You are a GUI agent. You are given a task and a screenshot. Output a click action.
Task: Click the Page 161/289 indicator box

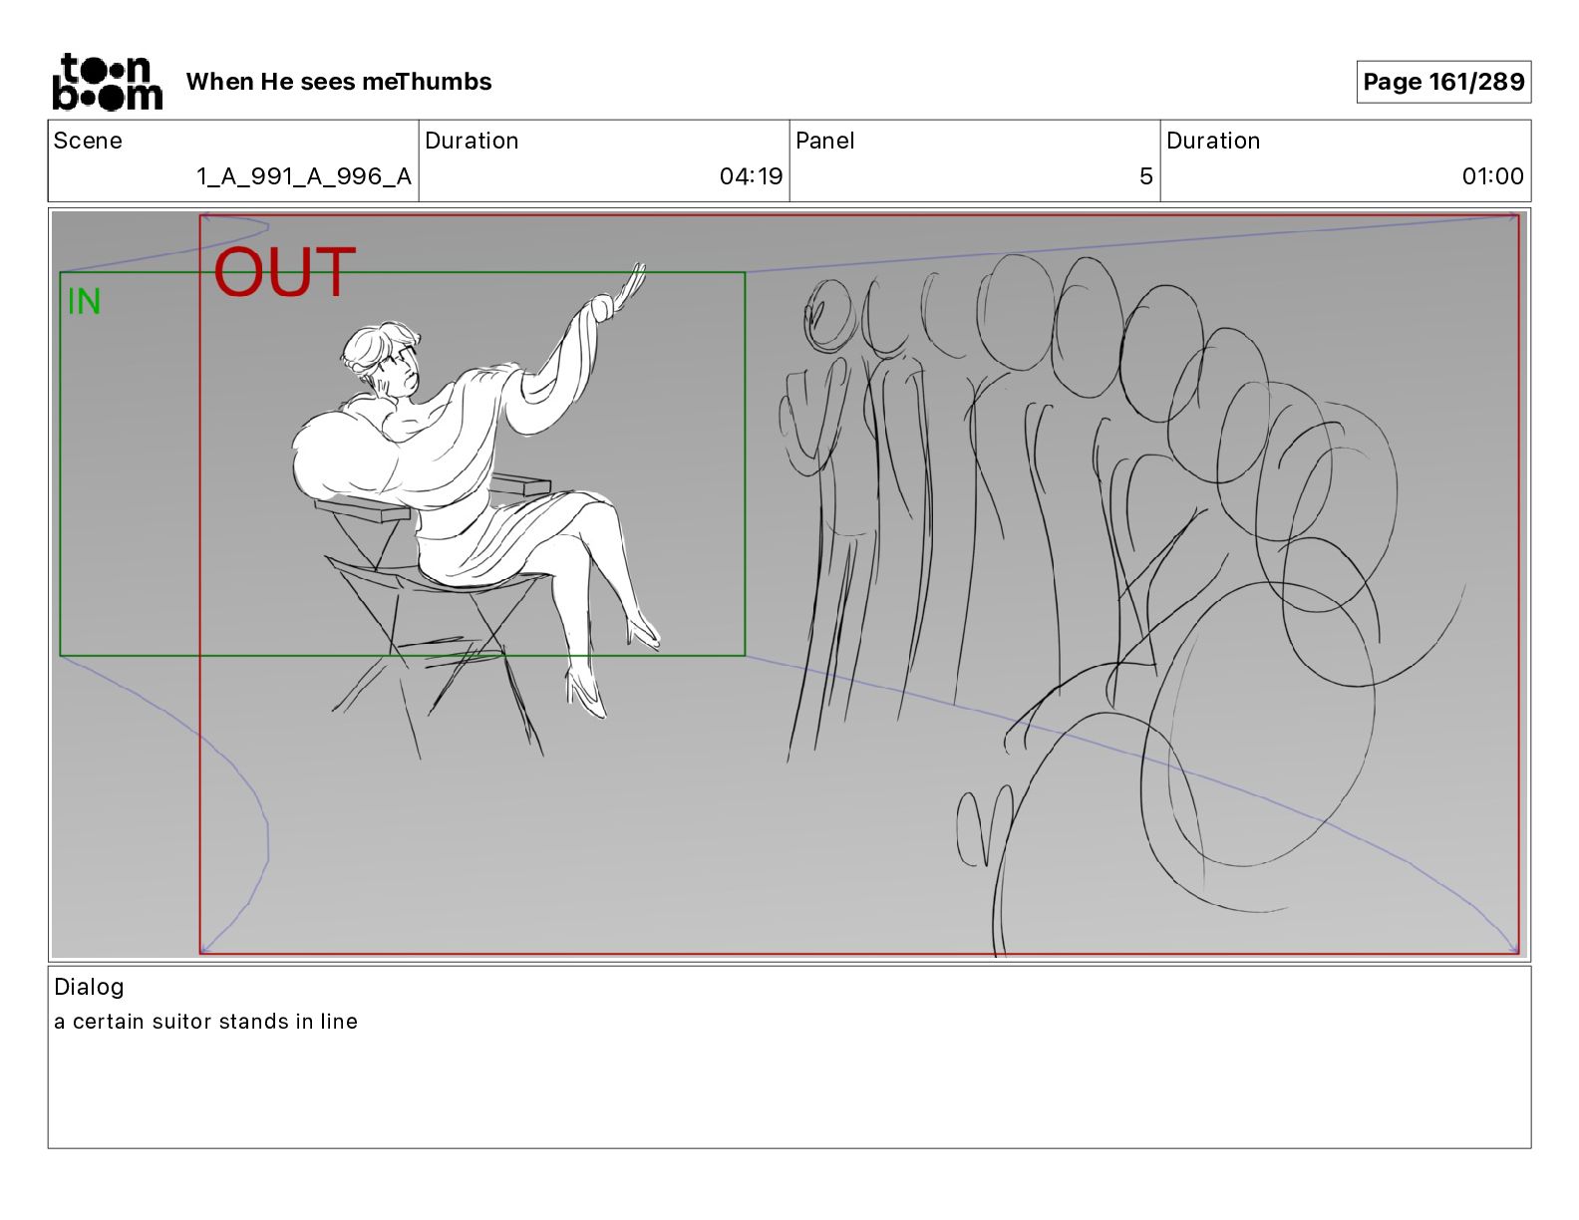point(1443,82)
